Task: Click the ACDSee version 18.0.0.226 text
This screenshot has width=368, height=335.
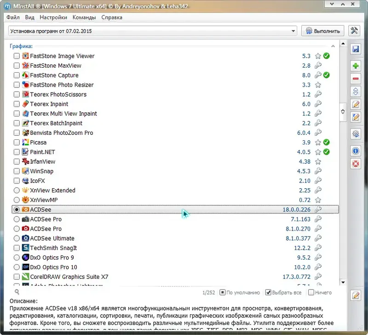Action: coord(296,210)
